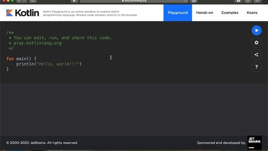Select the Playground tab
The height and width of the screenshot is (151, 268).
178,13
